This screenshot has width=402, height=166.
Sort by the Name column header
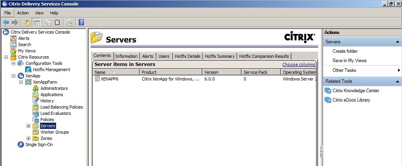(116, 72)
